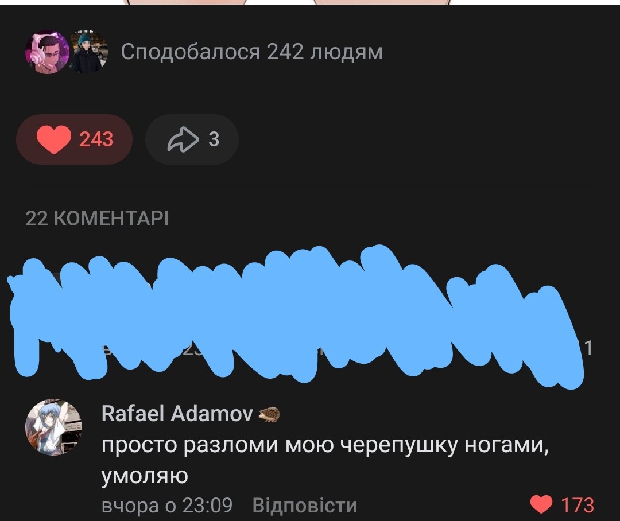The height and width of the screenshot is (521, 620).
Task: Tap the word умоляю in the comment
Action: pos(145,476)
